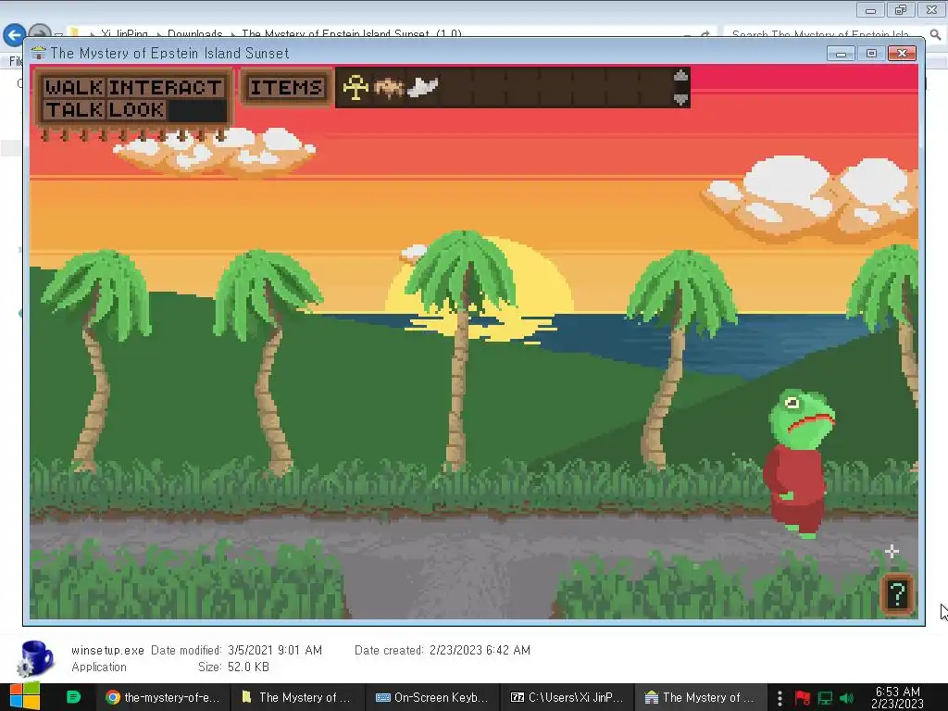Click the winsetup.exe application icon
This screenshot has width=948, height=711.
(36, 658)
